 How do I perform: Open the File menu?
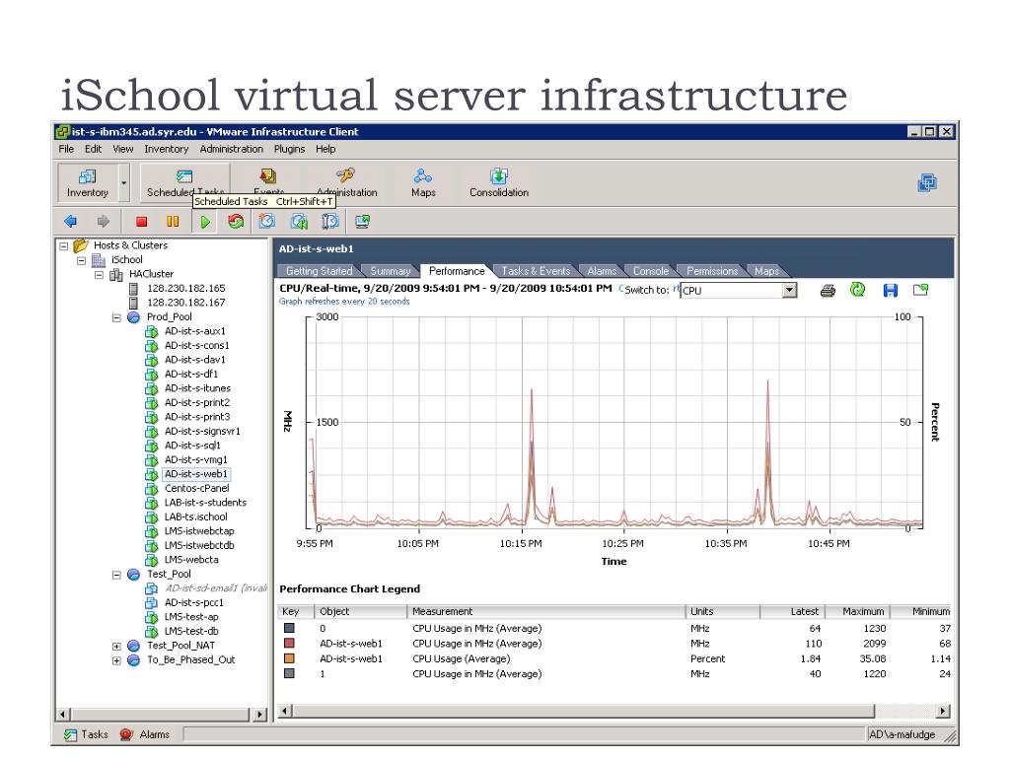66,149
